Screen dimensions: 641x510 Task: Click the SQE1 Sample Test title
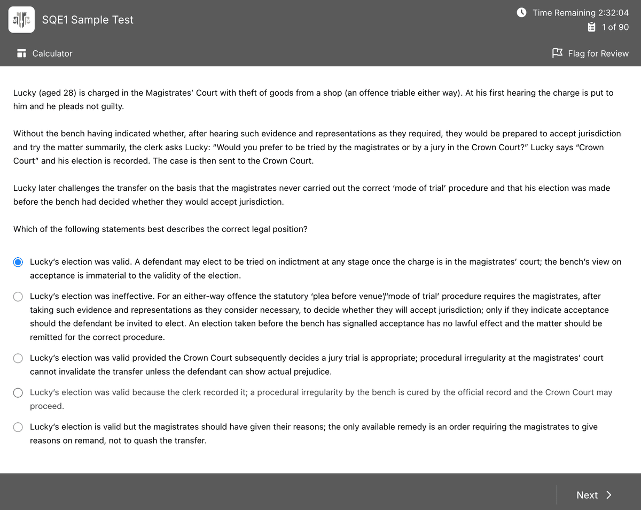tap(88, 20)
